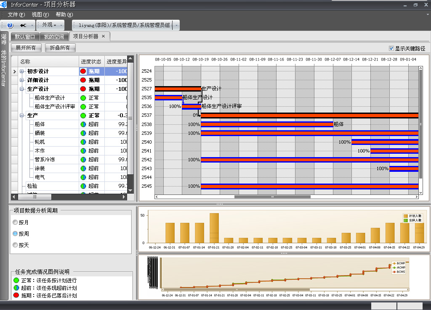This screenshot has width=431, height=310.
Task: Collapse the 生产设计 tree node
Action: [22, 89]
